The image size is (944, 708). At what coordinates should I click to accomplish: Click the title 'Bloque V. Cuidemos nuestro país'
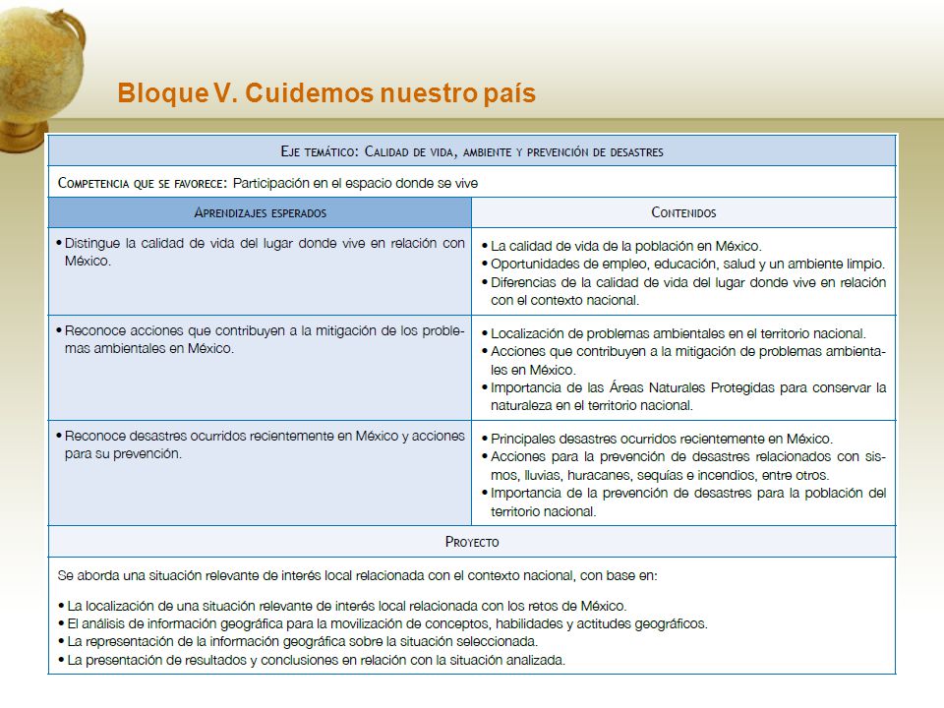point(326,93)
